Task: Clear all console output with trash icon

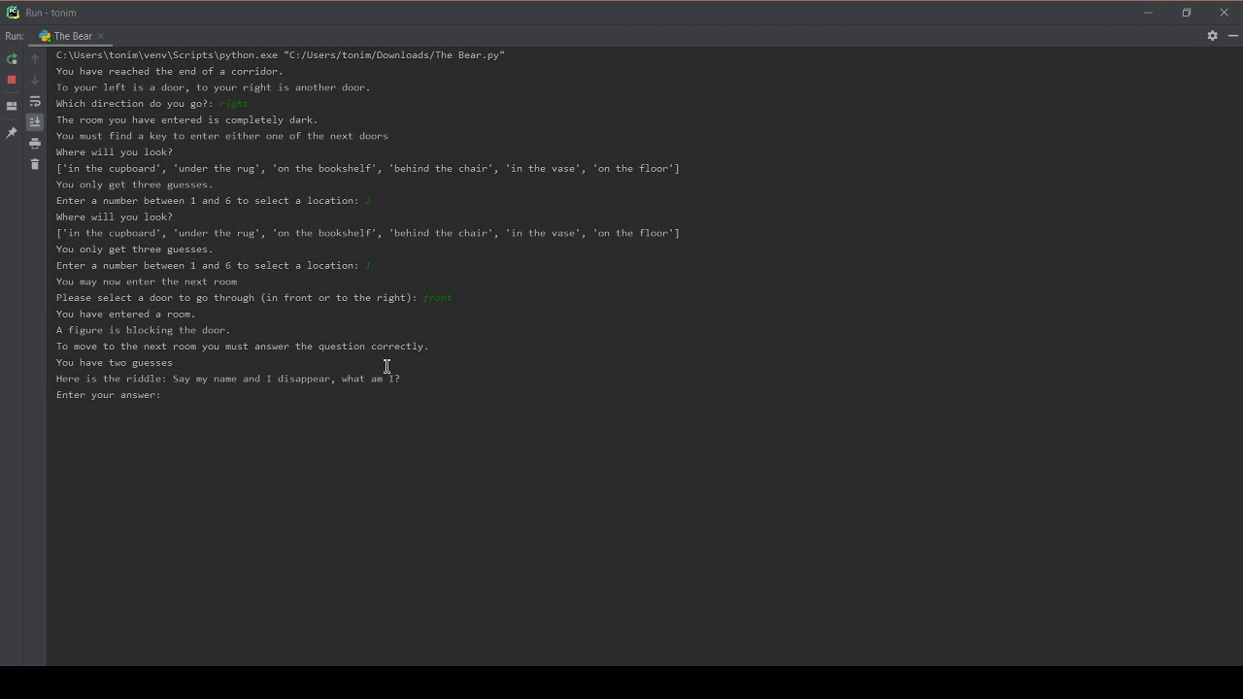Action: point(35,164)
